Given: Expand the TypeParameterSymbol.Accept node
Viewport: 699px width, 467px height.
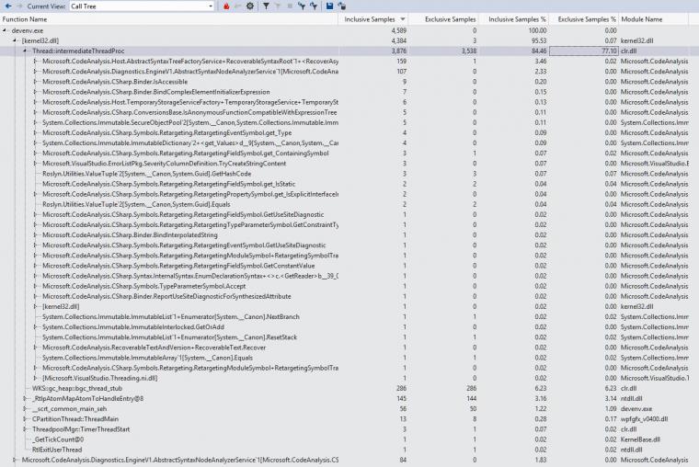Looking at the screenshot, I should 35,286.
